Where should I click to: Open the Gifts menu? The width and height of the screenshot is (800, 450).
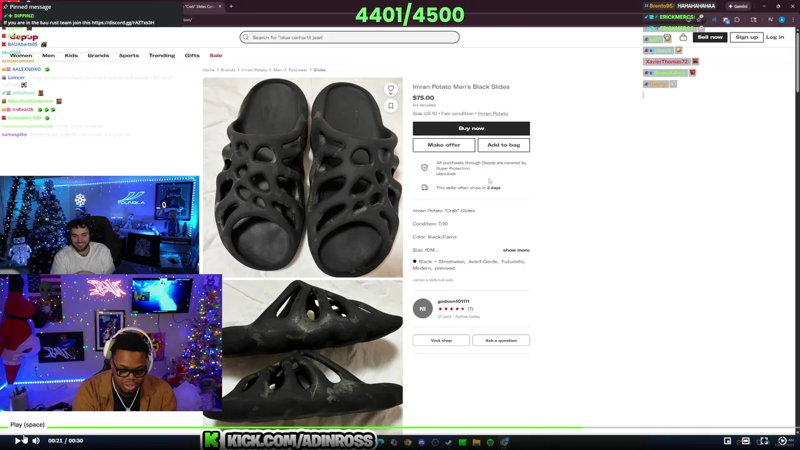click(192, 56)
